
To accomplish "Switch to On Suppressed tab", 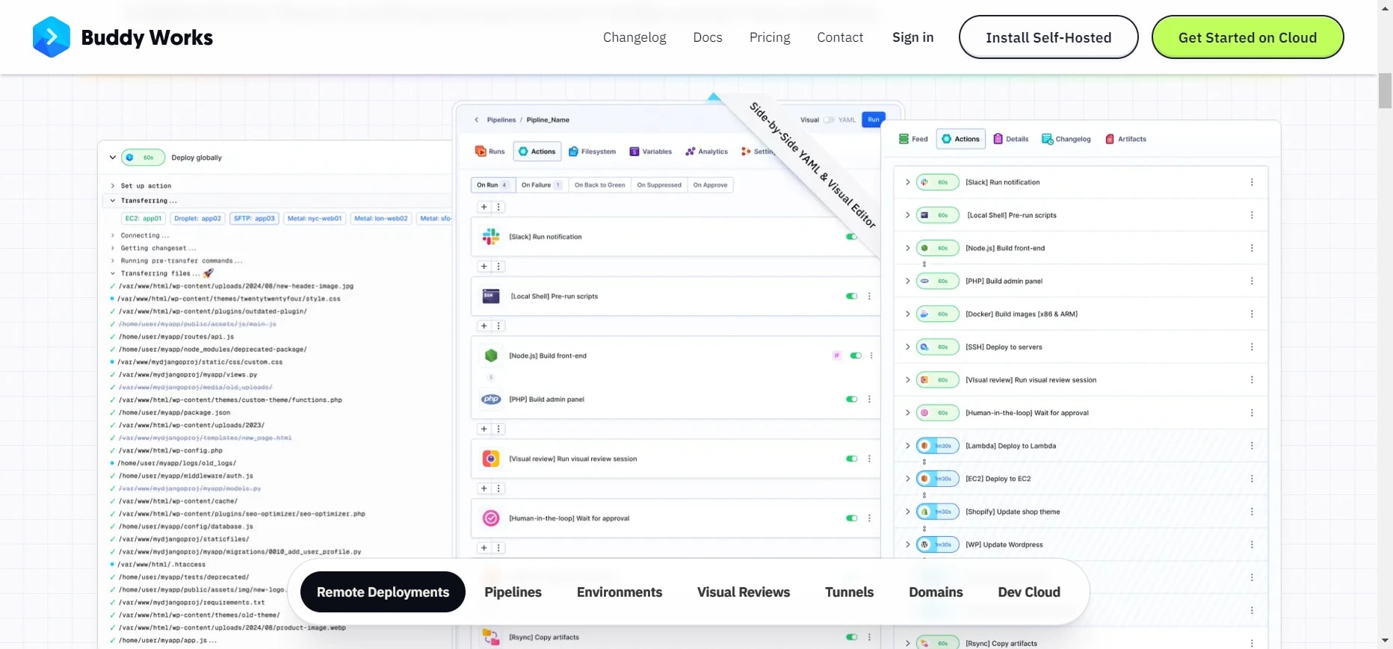I will click(659, 185).
